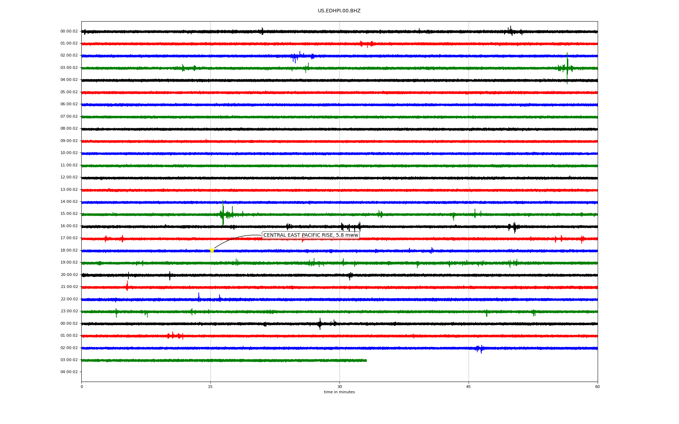This screenshot has width=679, height=424.
Task: Click the black spike near minute 28 on second 00:00:02 trace
Action: (320, 324)
